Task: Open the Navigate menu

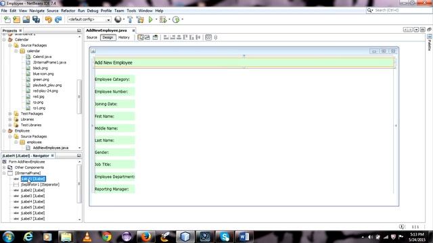Action: pyautogui.click(x=37, y=11)
